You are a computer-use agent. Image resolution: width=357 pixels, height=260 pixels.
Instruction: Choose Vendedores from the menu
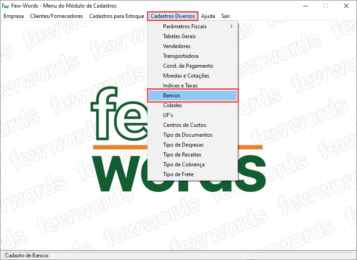tap(193, 46)
